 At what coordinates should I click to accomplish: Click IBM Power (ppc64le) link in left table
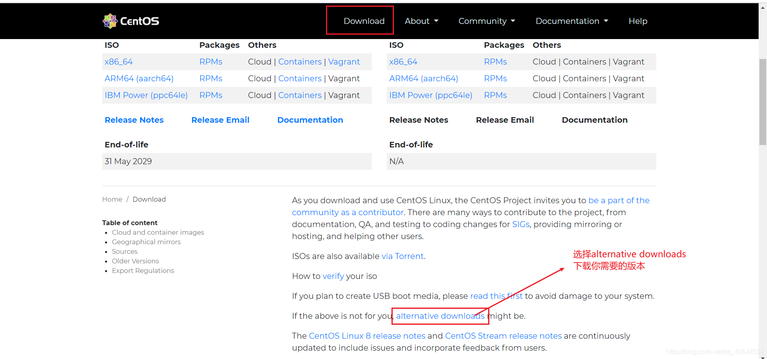click(146, 95)
